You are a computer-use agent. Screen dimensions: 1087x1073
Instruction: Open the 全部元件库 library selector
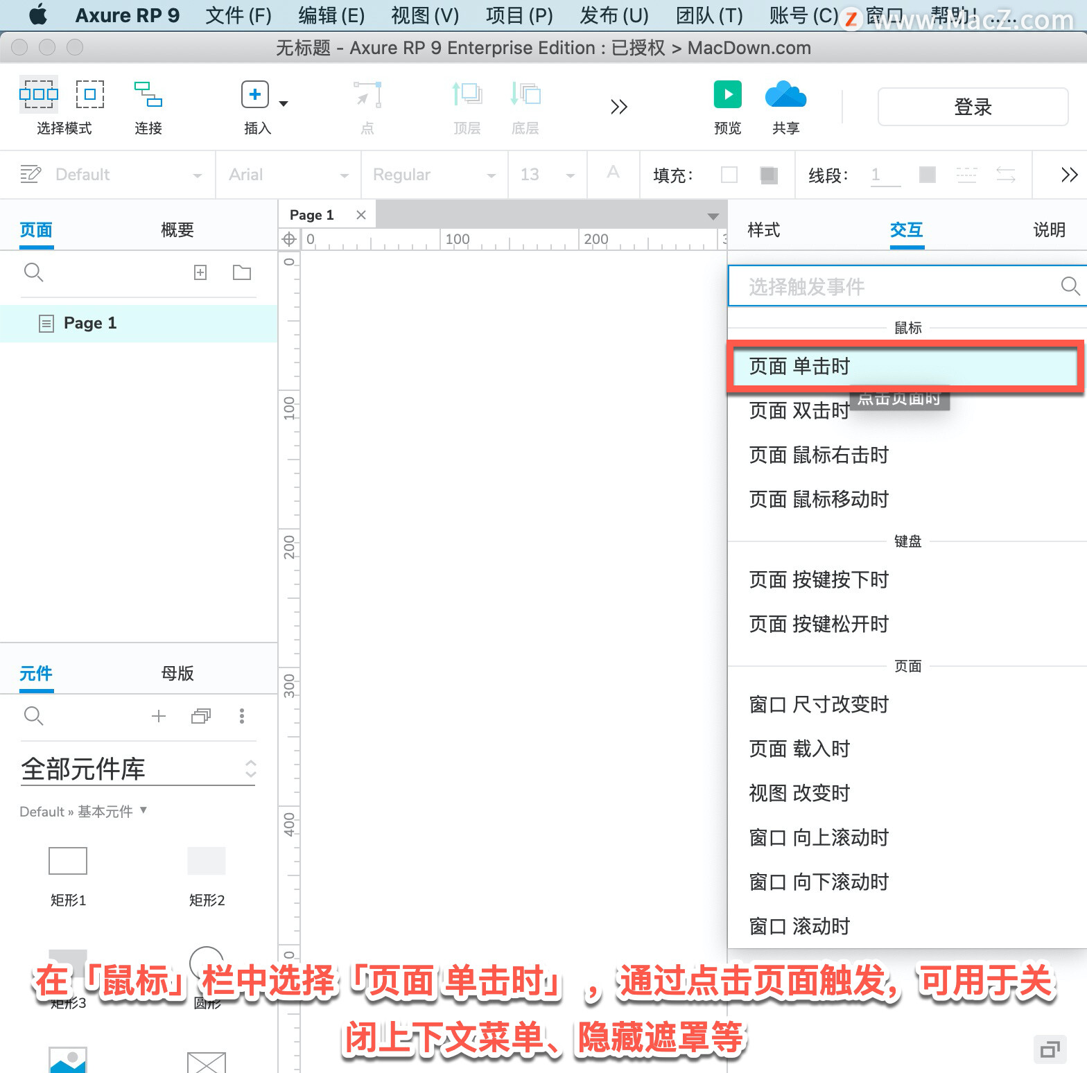tap(138, 769)
